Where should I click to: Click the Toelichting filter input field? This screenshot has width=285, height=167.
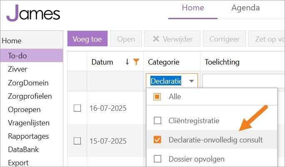tap(242, 81)
